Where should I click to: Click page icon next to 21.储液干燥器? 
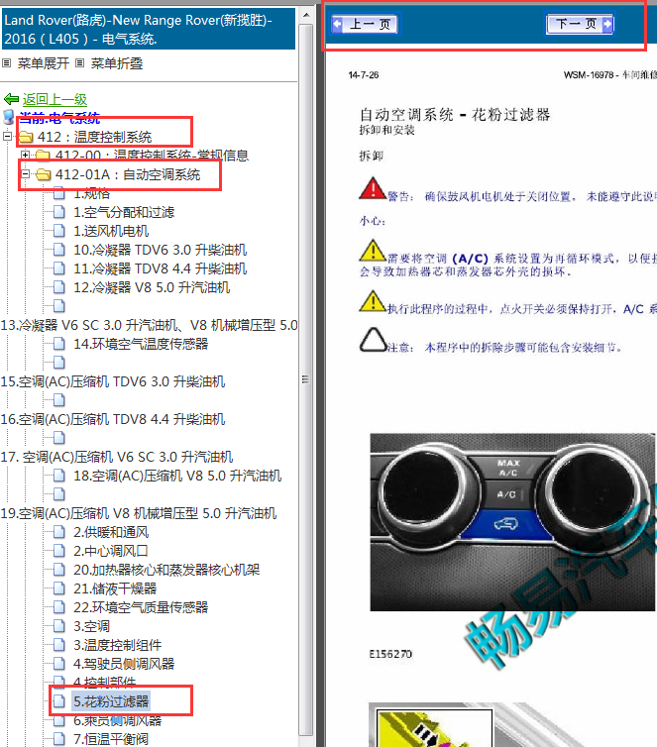point(59,588)
